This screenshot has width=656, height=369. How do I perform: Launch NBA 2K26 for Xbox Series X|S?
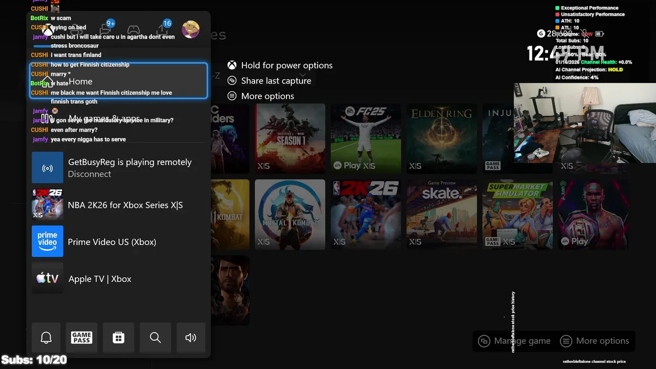118,204
